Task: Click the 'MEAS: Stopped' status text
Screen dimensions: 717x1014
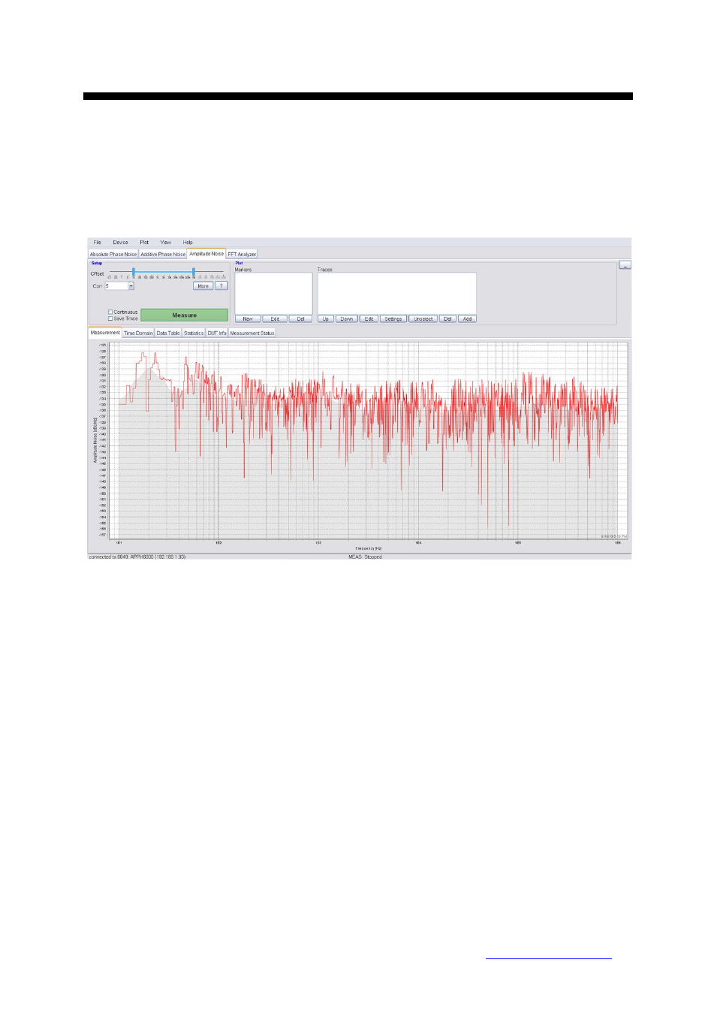Action: [365, 557]
